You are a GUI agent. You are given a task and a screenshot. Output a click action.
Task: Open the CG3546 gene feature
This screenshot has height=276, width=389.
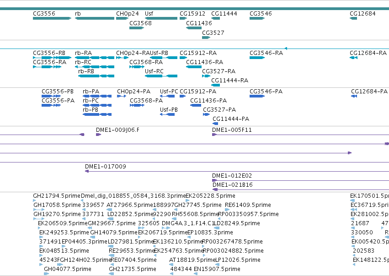click(257, 18)
